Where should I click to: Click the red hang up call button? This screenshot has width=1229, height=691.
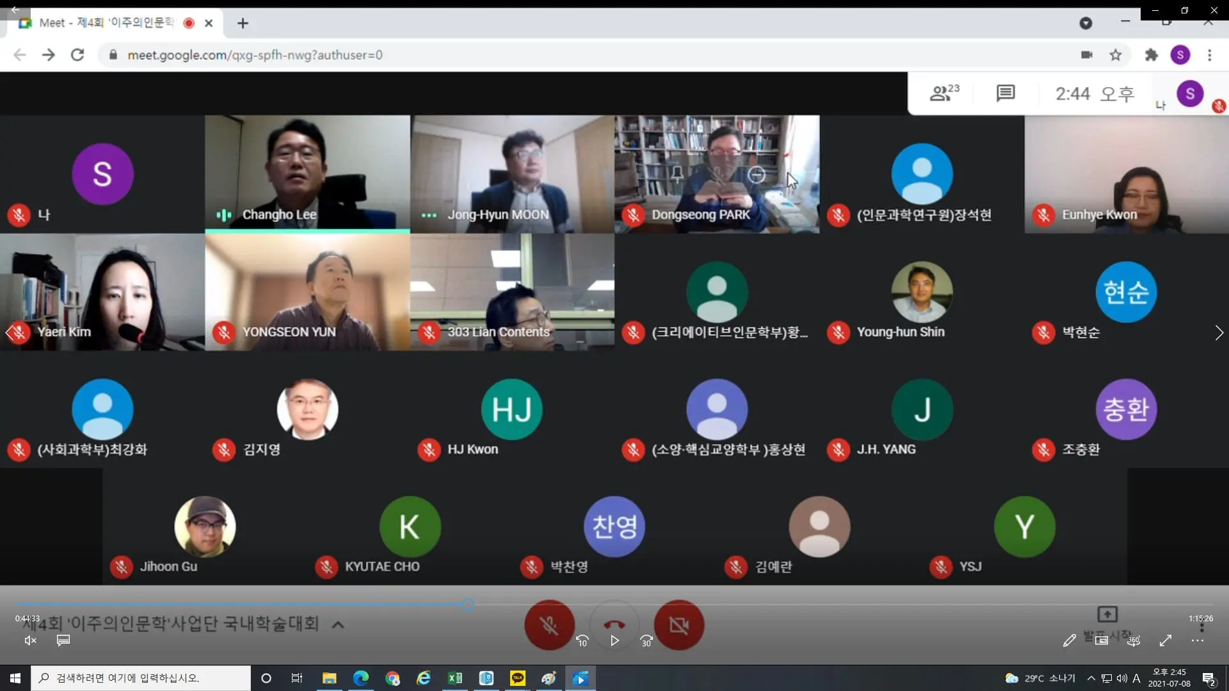point(614,623)
